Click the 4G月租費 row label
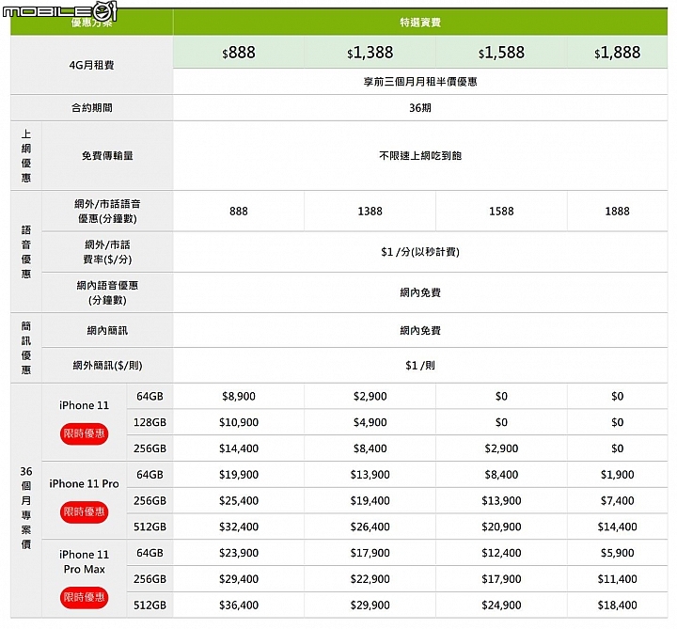The width and height of the screenshot is (677, 629). coord(91,65)
